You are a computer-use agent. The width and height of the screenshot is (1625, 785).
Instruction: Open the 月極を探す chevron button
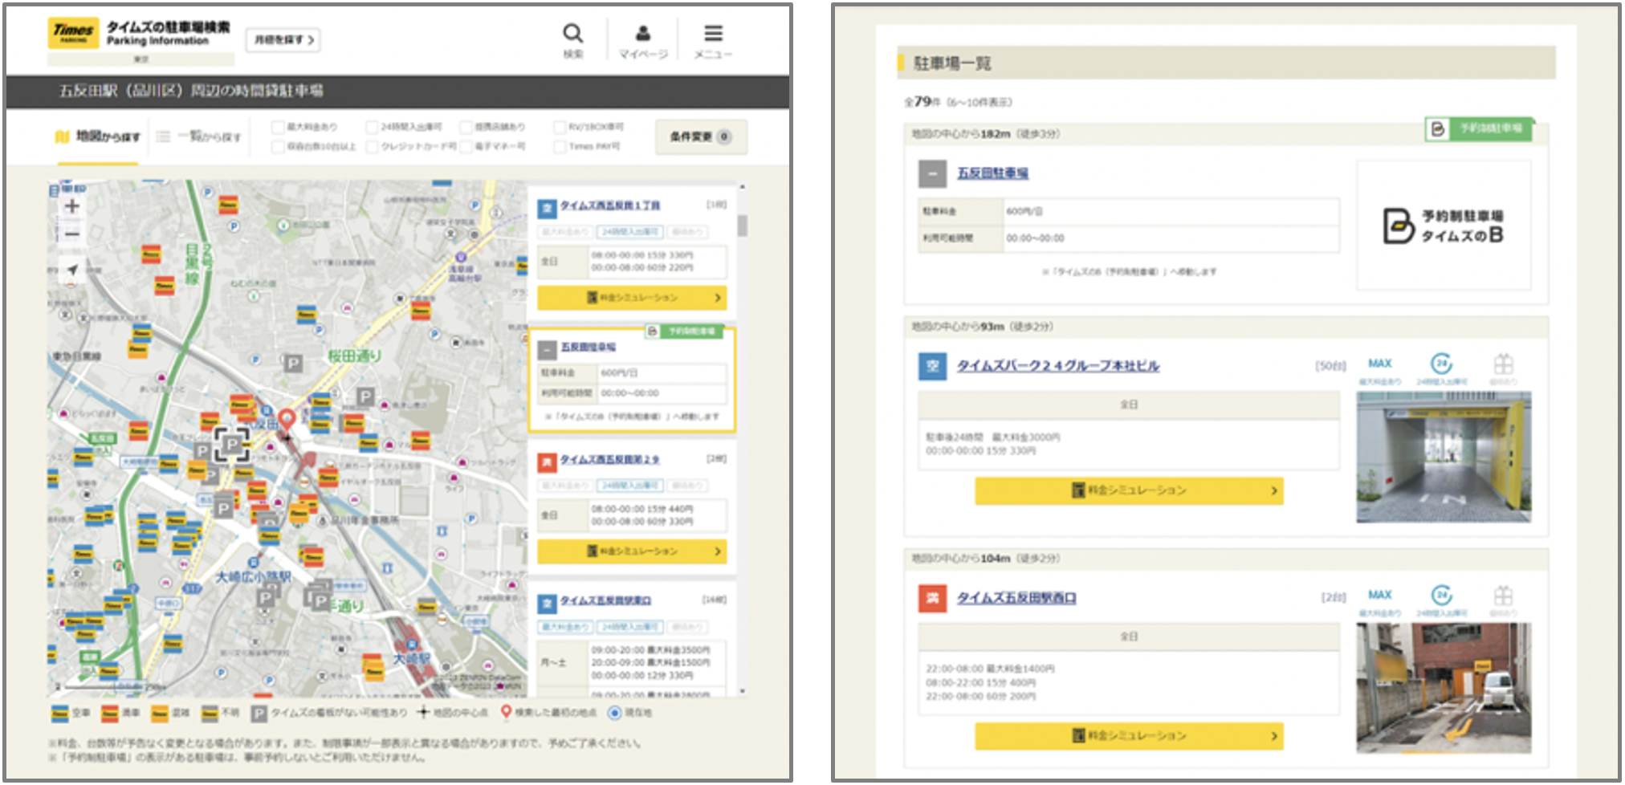coord(283,39)
